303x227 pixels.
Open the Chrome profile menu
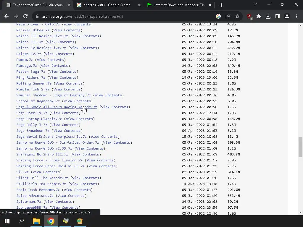point(287,17)
